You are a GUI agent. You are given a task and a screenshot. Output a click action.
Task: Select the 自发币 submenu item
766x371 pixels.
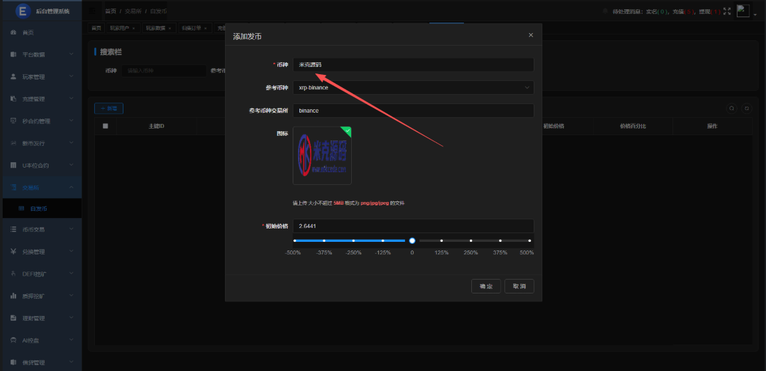pos(39,209)
